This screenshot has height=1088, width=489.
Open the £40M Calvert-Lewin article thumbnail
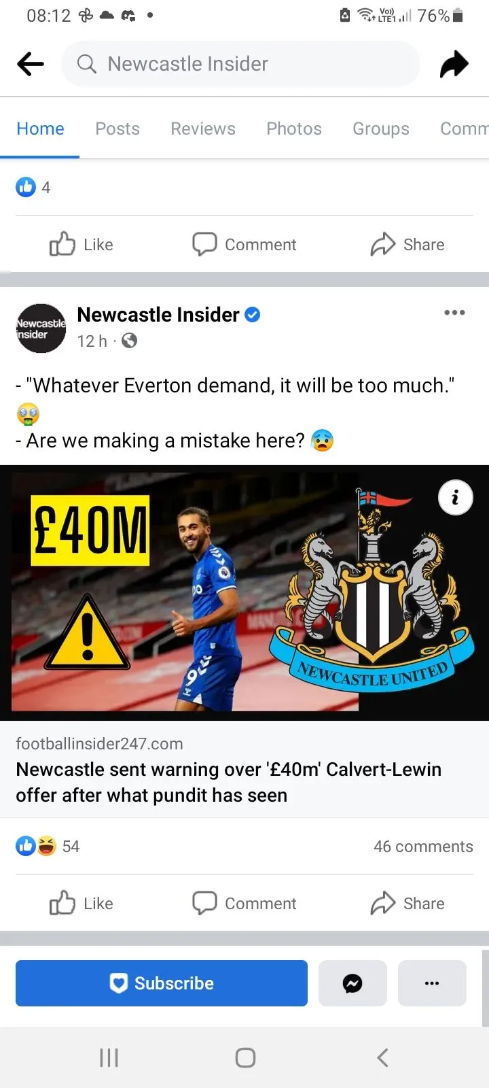(x=244, y=592)
